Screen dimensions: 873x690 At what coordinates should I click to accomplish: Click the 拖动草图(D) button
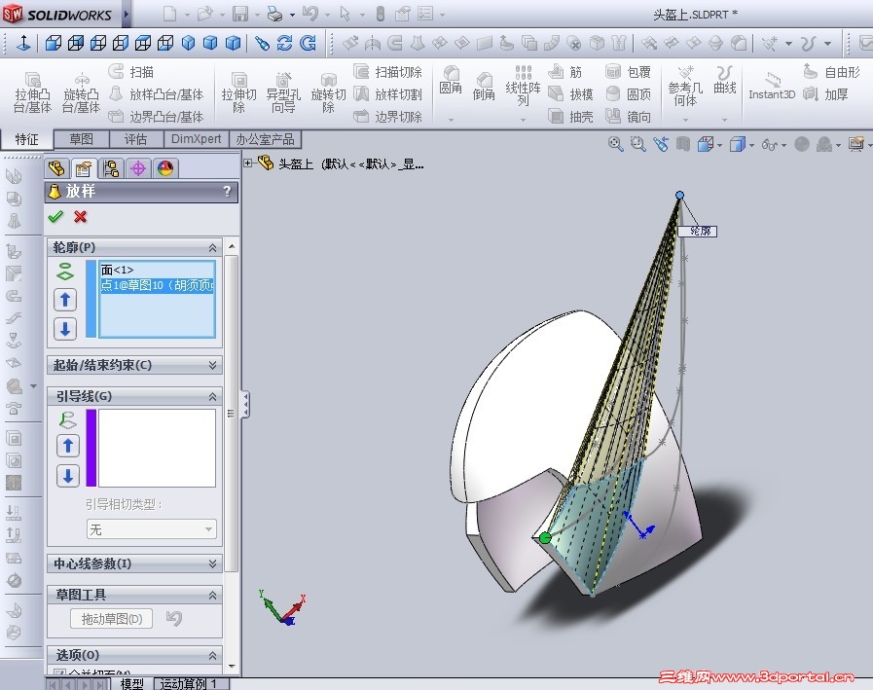click(111, 618)
